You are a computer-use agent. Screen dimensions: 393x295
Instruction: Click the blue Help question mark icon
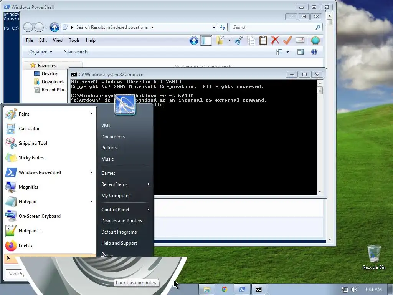[x=314, y=52]
